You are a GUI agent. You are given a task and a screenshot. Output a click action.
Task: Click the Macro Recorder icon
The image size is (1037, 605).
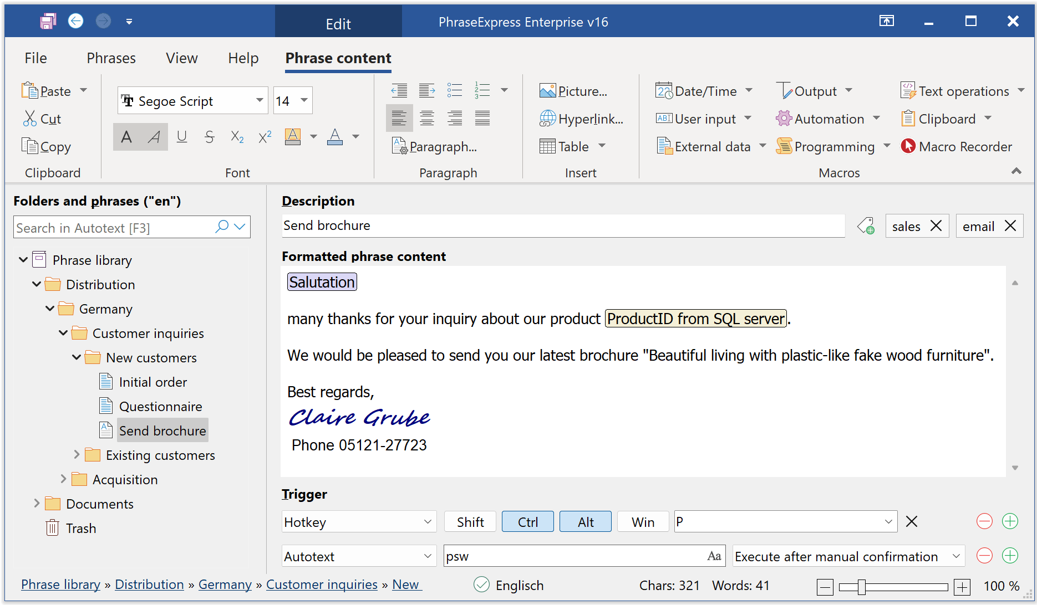[908, 146]
